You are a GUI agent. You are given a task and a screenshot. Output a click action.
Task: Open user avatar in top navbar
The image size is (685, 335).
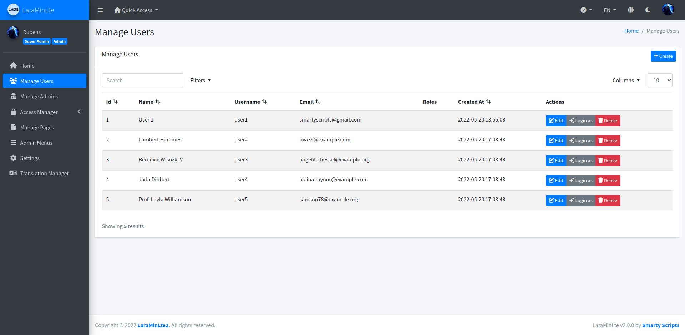pyautogui.click(x=668, y=10)
